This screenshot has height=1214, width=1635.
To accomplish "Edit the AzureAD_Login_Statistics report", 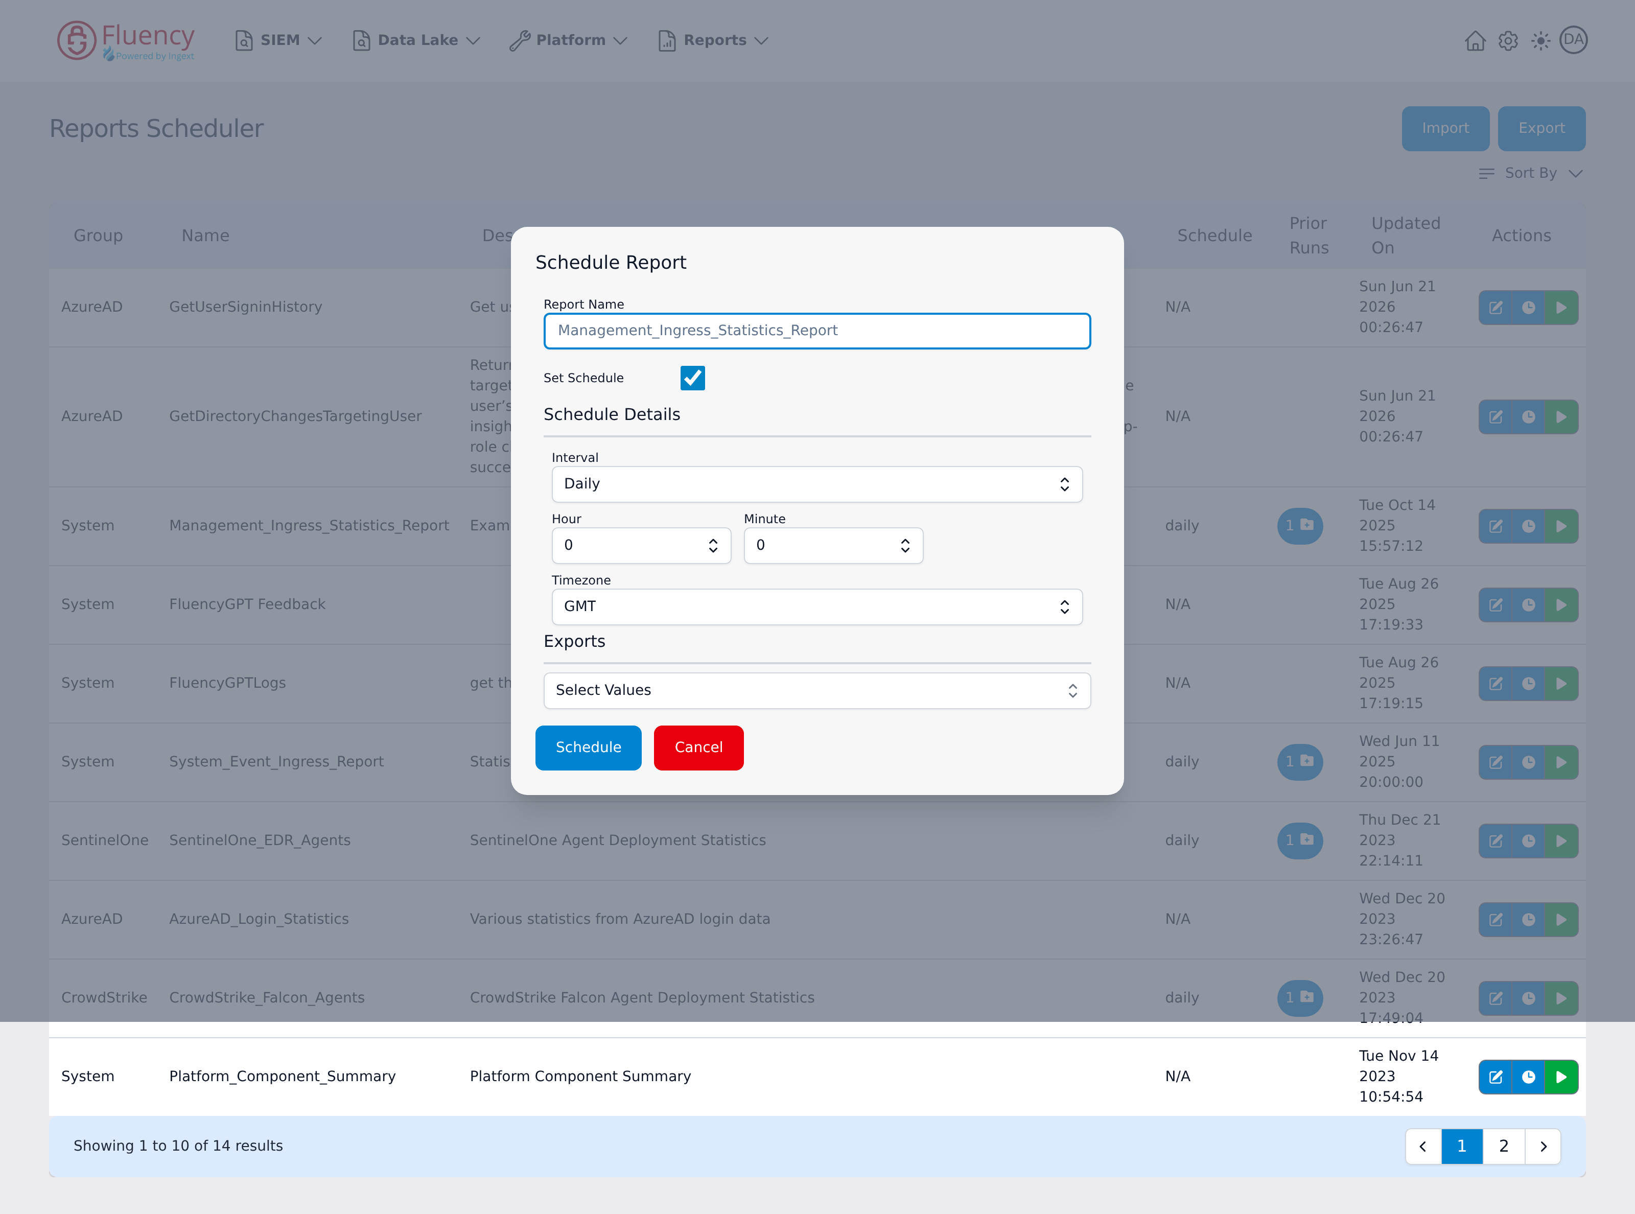I will click(x=1496, y=919).
